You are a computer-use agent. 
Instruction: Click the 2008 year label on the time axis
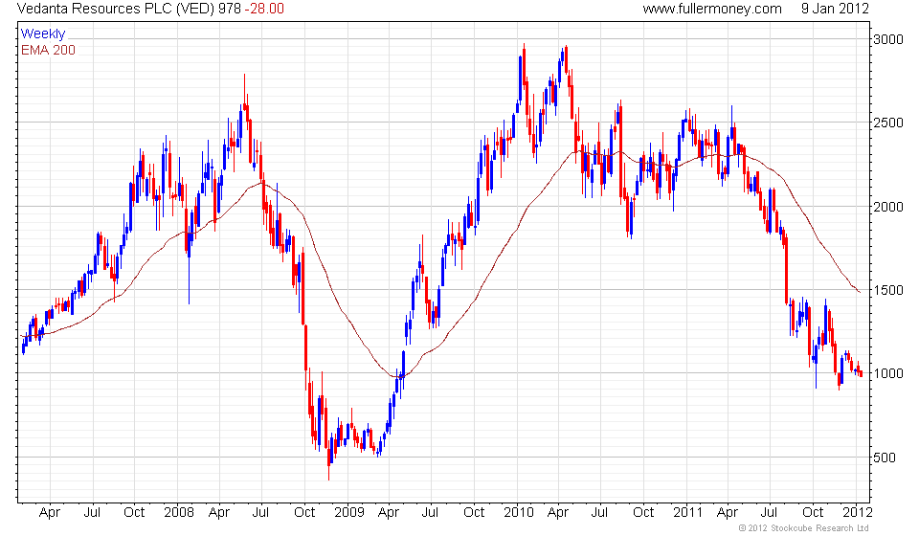[x=179, y=513]
